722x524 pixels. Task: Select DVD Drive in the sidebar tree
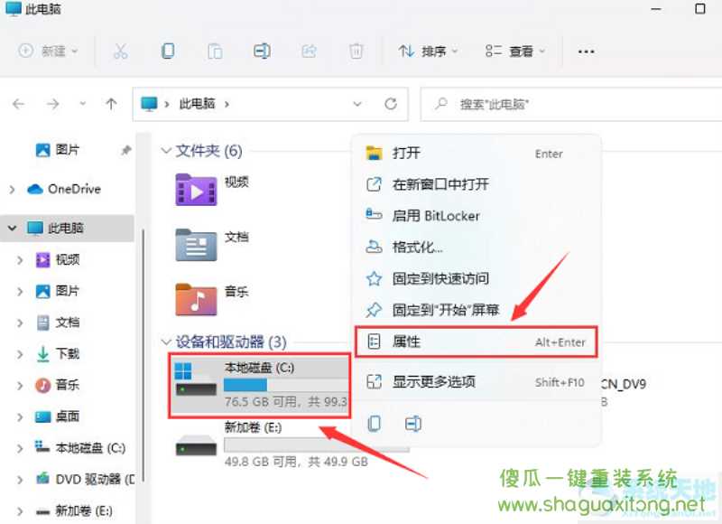pyautogui.click(x=85, y=480)
